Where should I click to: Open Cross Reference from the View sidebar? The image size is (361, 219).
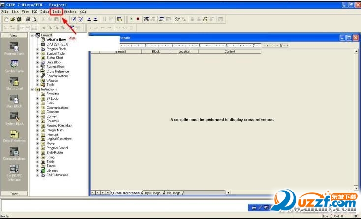pyautogui.click(x=14, y=136)
